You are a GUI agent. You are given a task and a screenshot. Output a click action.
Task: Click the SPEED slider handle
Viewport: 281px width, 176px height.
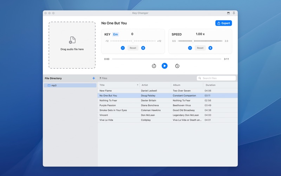pos(193,41)
